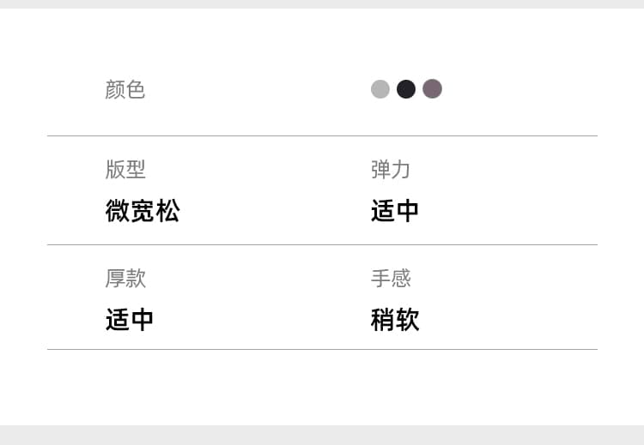Click the gray bar at the card's top
This screenshot has height=445, width=644.
click(x=322, y=4)
